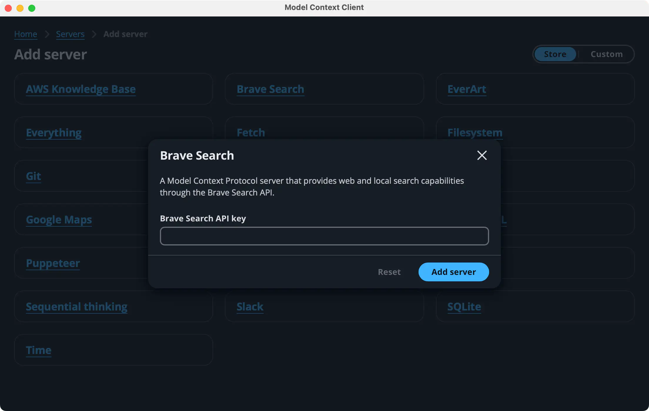649x411 pixels.
Task: Click the Brave Search API key field
Action: pos(324,236)
